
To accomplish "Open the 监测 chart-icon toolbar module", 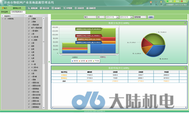I will coord(33,8).
